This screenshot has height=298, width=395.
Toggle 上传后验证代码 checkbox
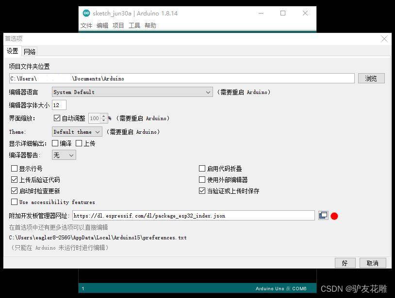point(15,180)
